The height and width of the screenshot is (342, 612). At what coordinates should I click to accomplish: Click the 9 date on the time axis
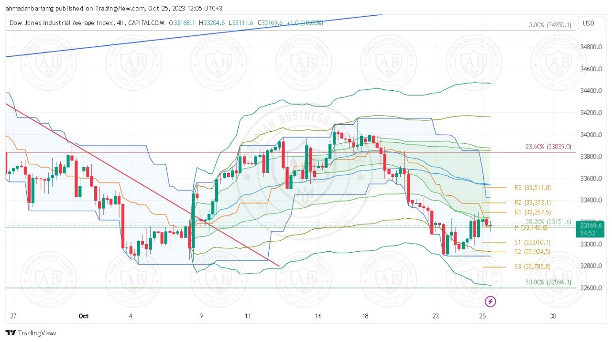click(201, 316)
